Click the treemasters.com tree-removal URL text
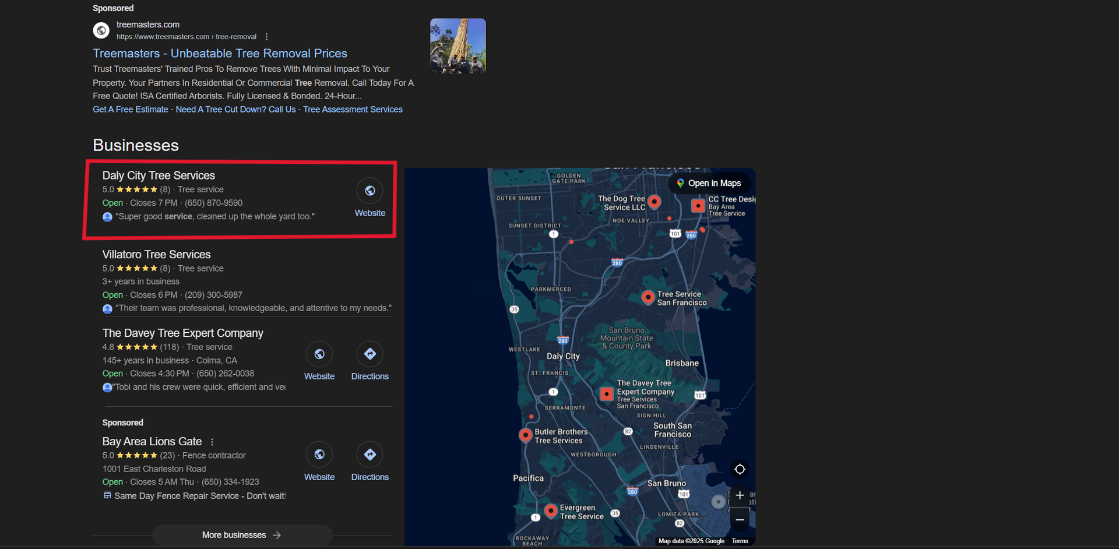The height and width of the screenshot is (549, 1119). (x=186, y=37)
